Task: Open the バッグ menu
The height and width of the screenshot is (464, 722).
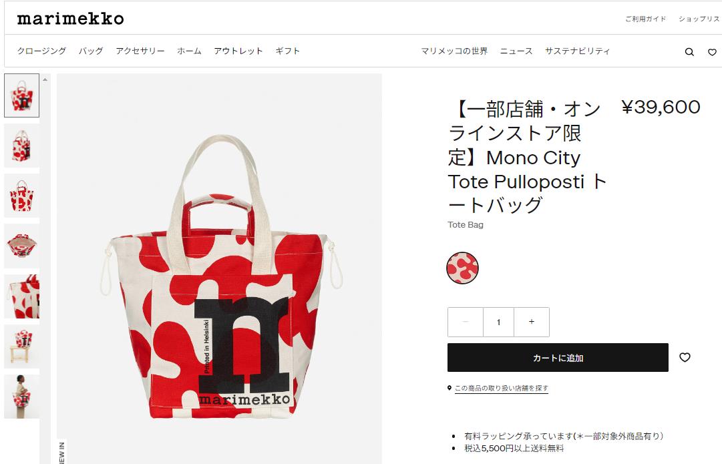Action: click(91, 51)
